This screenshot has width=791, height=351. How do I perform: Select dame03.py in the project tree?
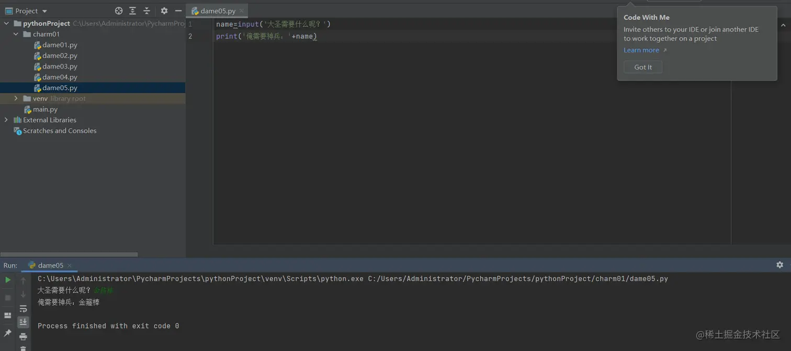(60, 66)
